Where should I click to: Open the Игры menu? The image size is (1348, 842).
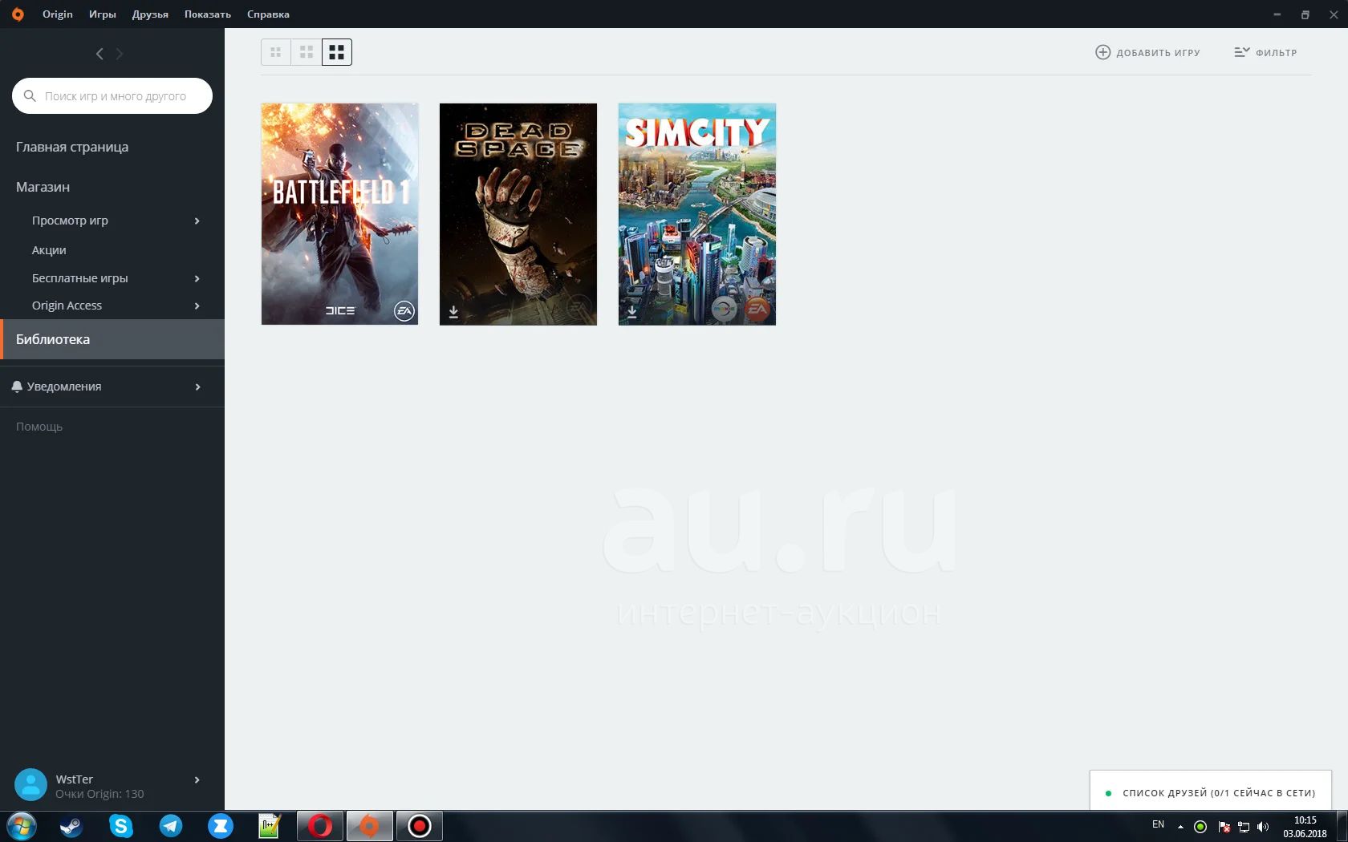coord(103,14)
